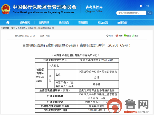Click representative name 郝子健
This screenshot has width=154, height=115.
[97, 84]
